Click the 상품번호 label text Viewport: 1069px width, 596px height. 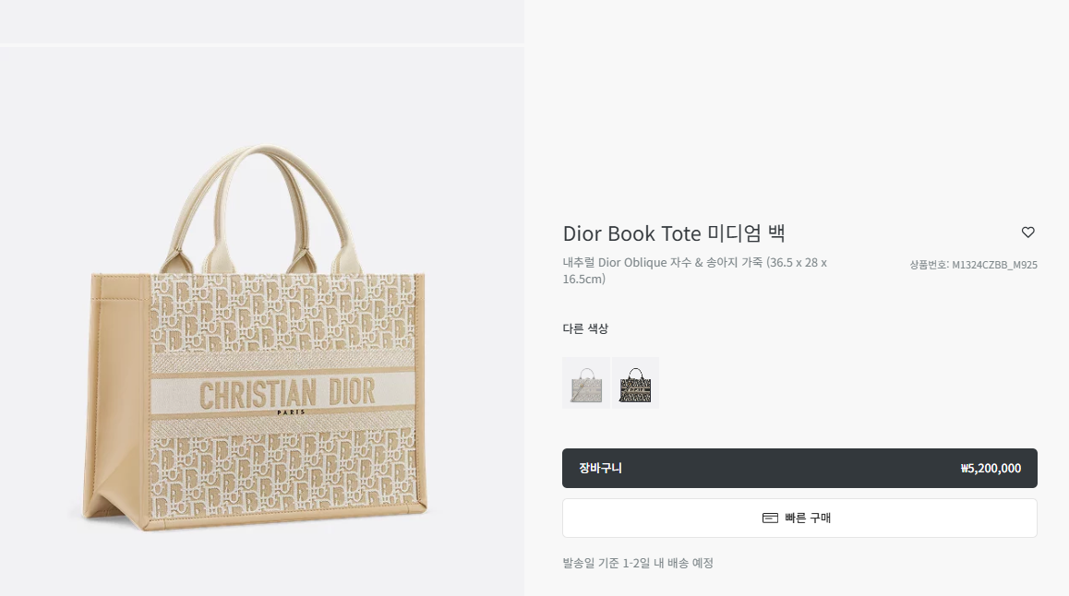coord(929,265)
